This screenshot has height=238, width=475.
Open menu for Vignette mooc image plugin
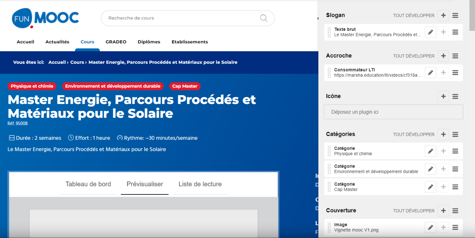pos(455,227)
